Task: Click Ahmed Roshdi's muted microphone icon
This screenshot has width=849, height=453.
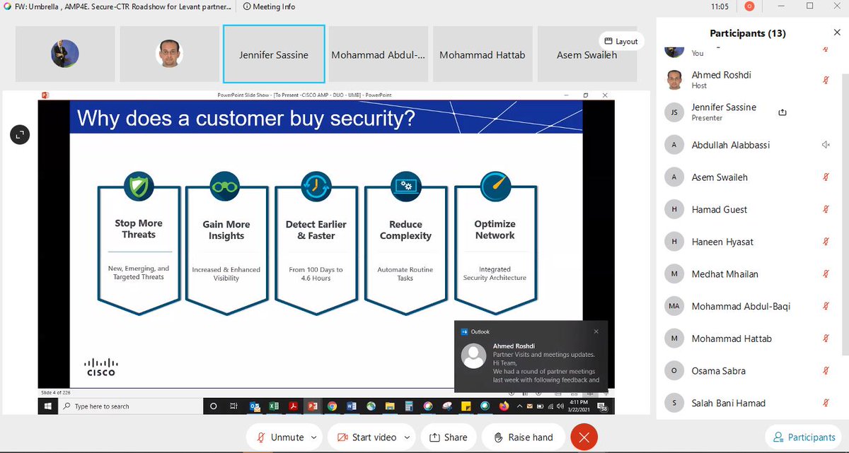Action: pyautogui.click(x=826, y=80)
